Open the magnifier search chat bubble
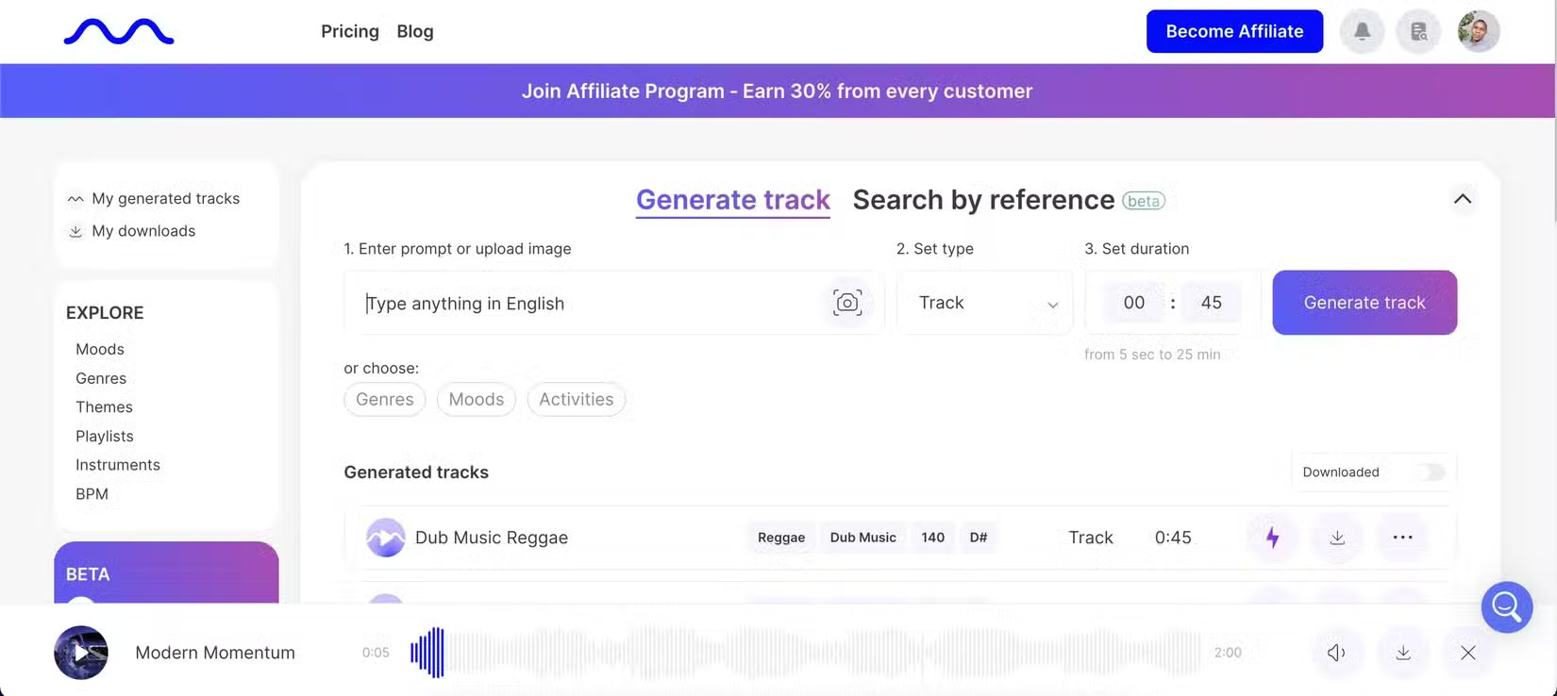This screenshot has width=1557, height=696. 1506,607
